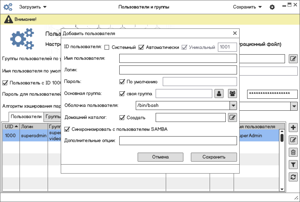Delete selected user with trash icon
Screen dimensions: 300x202
coord(293,152)
